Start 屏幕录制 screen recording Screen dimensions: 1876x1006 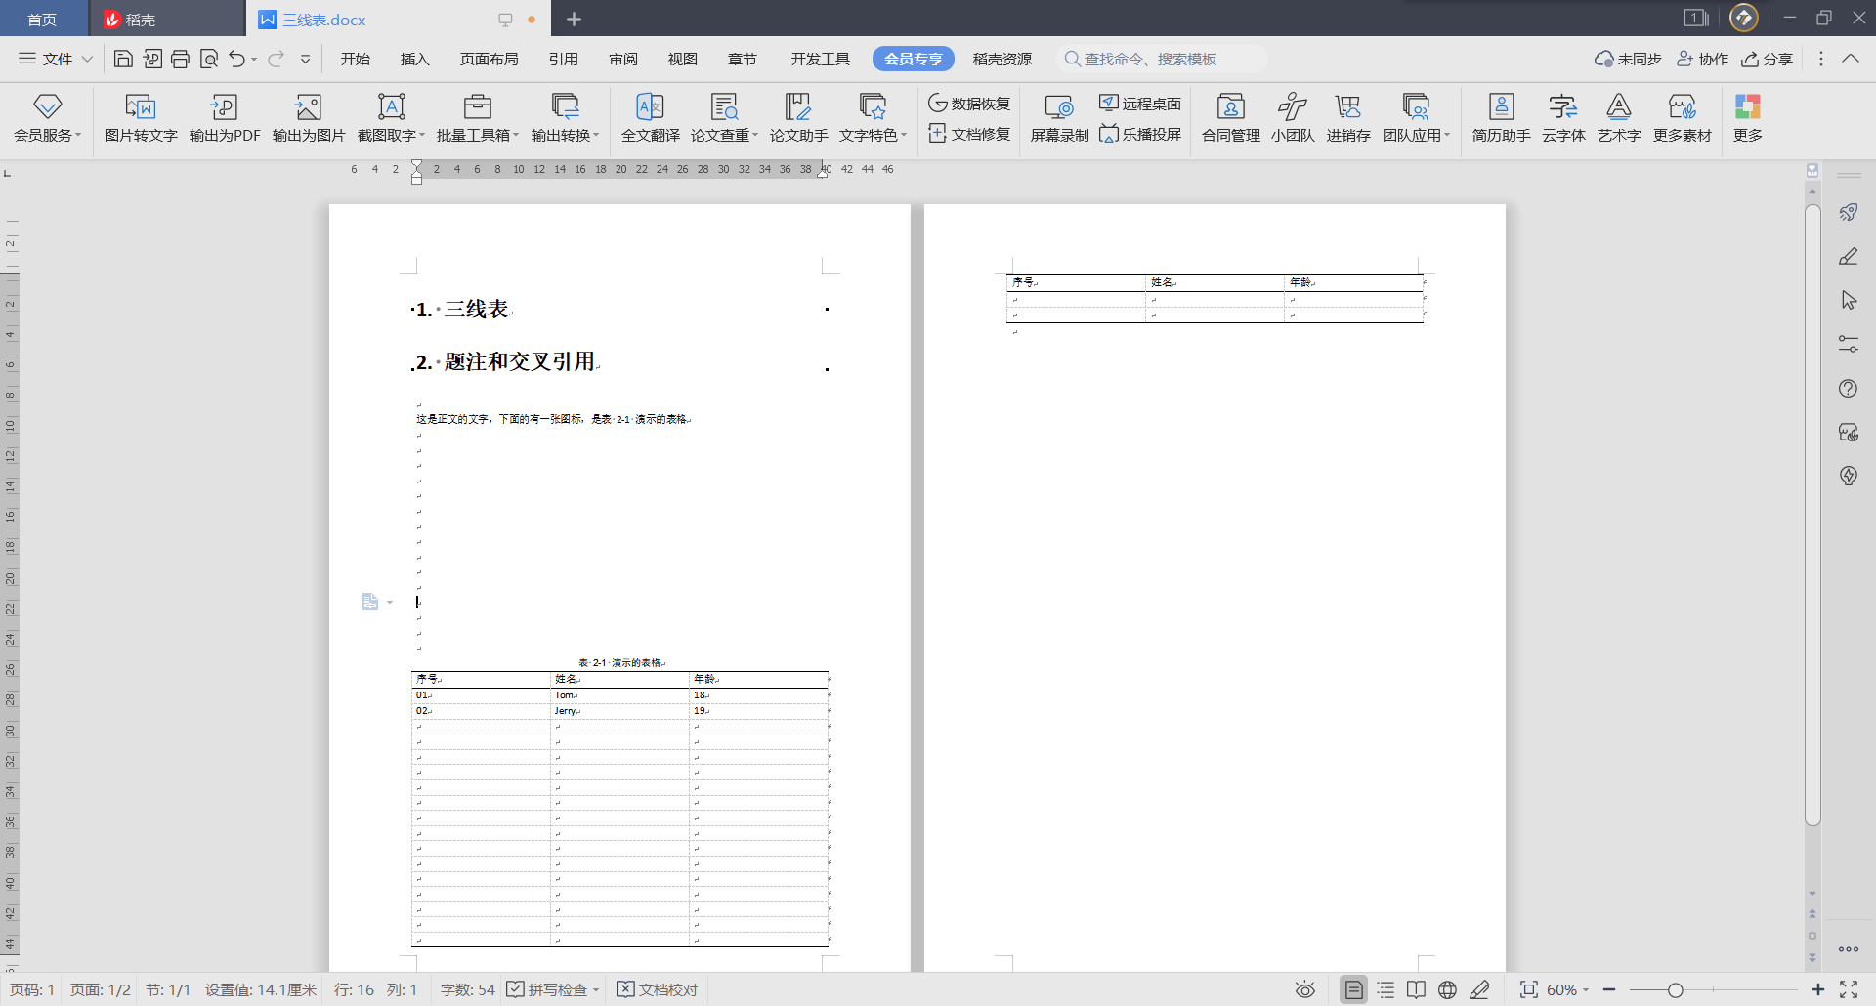tap(1059, 117)
